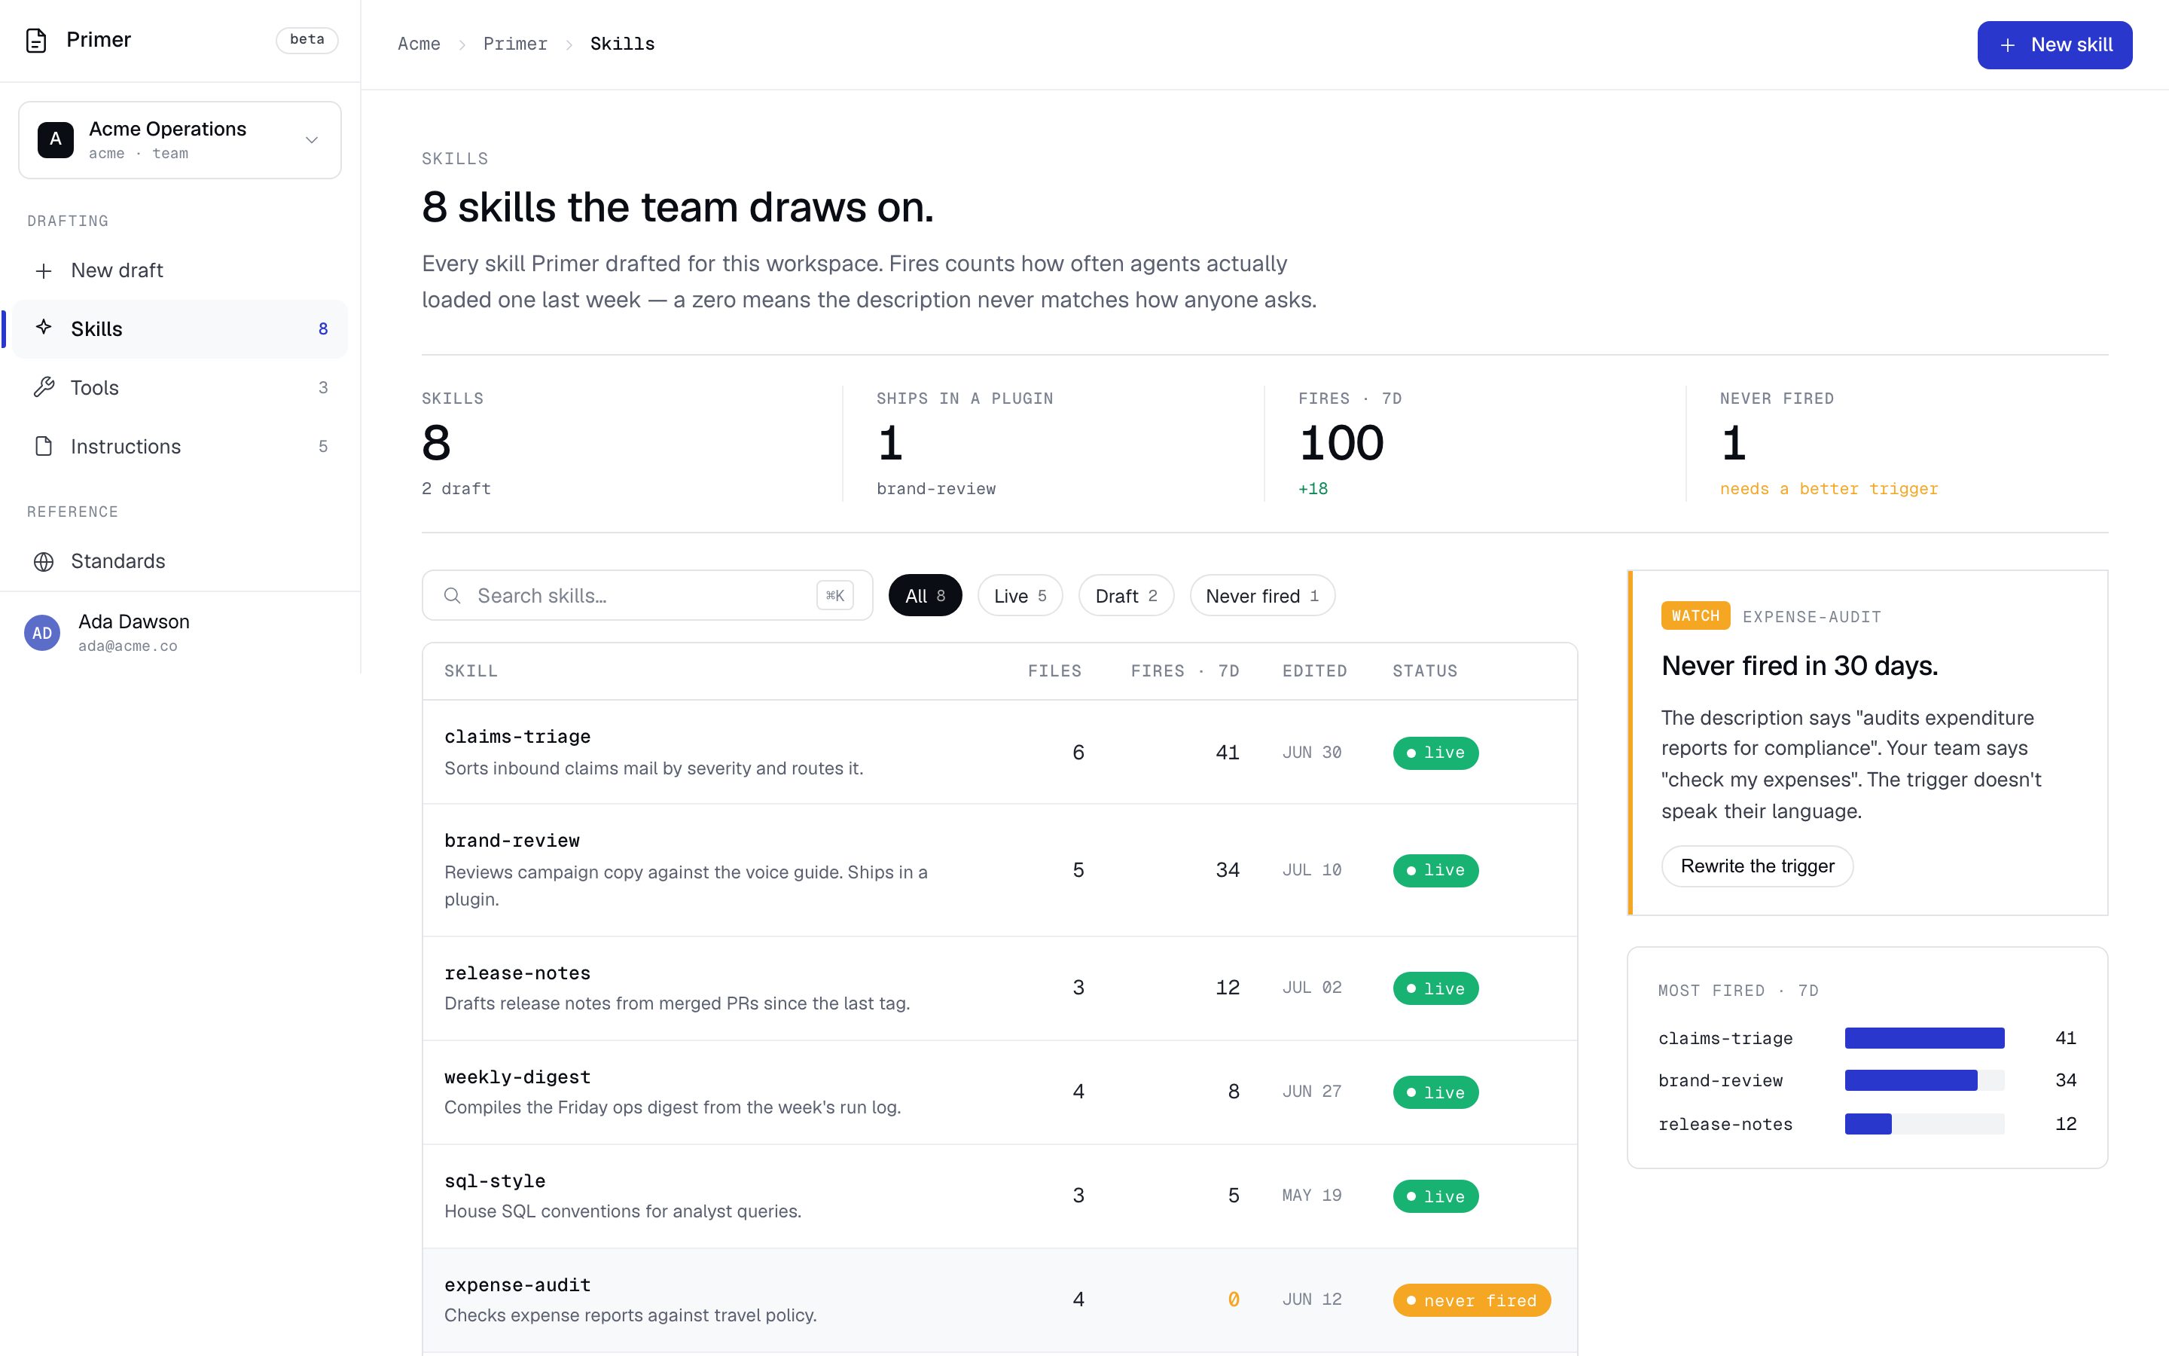Viewport: 2169px width, 1356px height.
Task: Click live status badge for claims-triage
Action: point(1435,753)
